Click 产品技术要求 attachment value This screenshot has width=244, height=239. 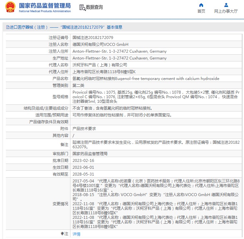[x=84, y=129]
